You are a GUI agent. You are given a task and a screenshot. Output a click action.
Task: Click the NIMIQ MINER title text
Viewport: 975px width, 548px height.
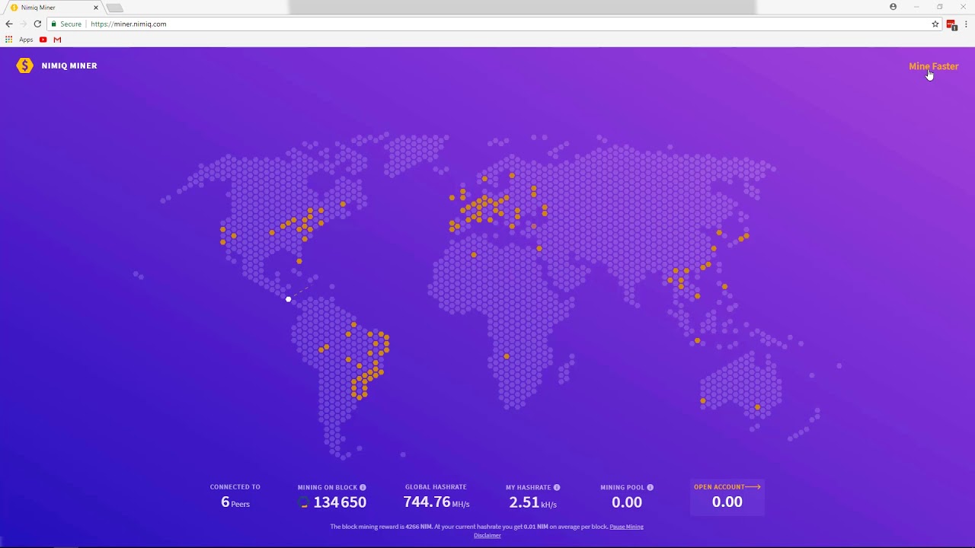[69, 65]
